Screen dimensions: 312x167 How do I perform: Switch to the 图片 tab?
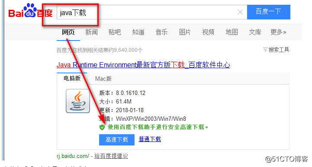[x=185, y=32]
